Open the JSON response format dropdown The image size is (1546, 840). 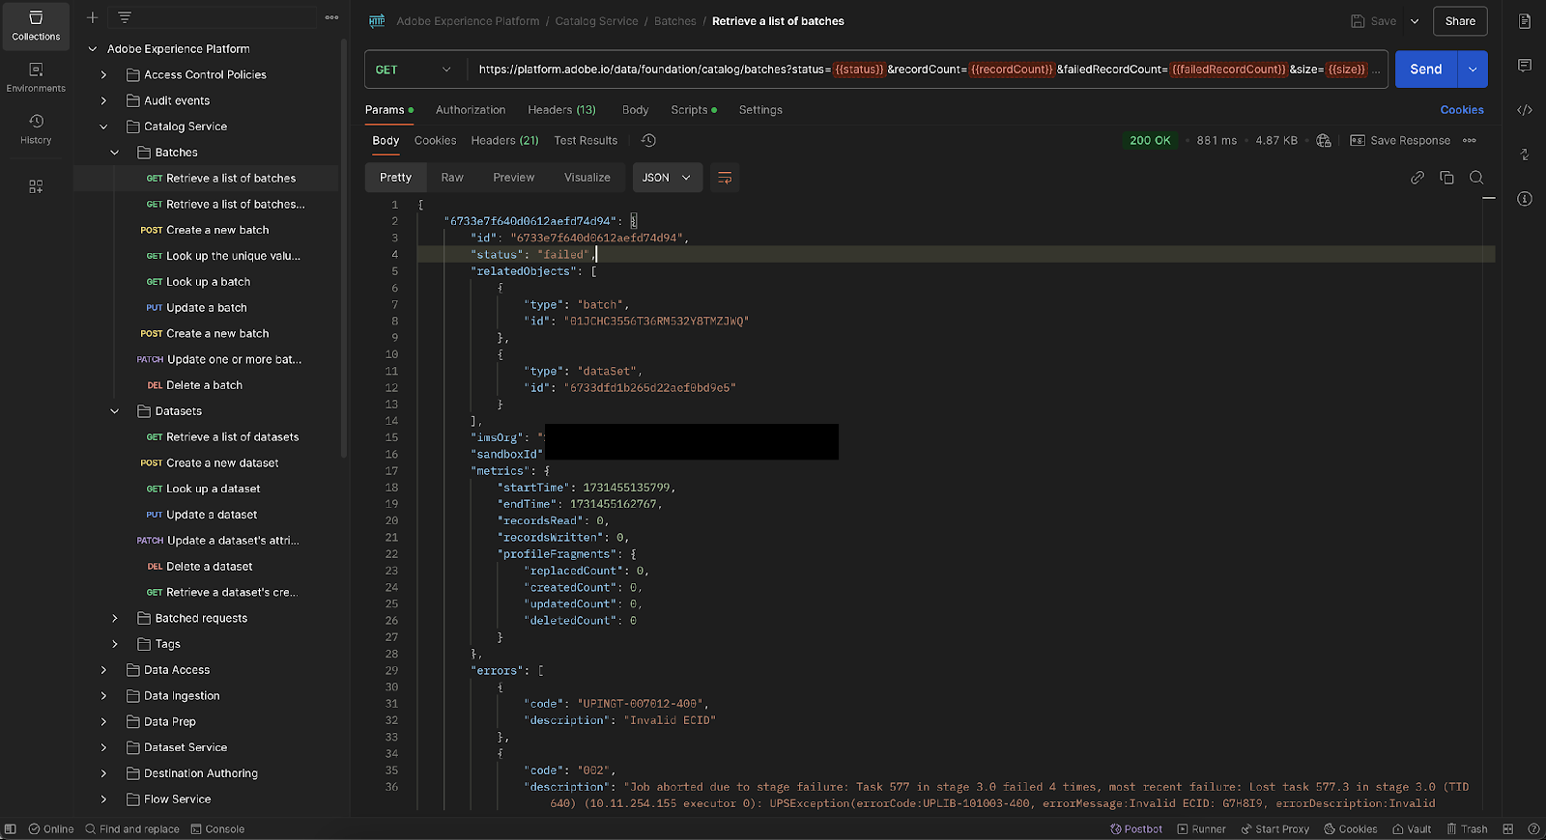668,178
